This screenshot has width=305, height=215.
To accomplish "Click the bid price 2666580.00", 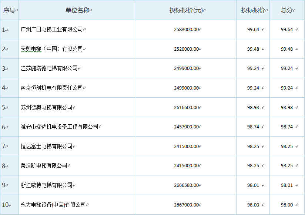I will (x=186, y=185).
